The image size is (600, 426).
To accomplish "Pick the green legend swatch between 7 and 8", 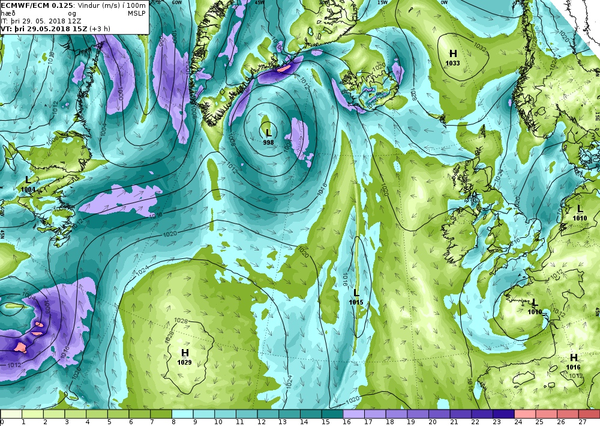I will (161, 414).
